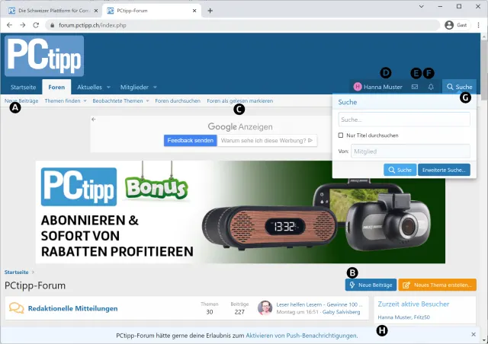
Task: Select the Foren nav tab
Action: [x=56, y=87]
